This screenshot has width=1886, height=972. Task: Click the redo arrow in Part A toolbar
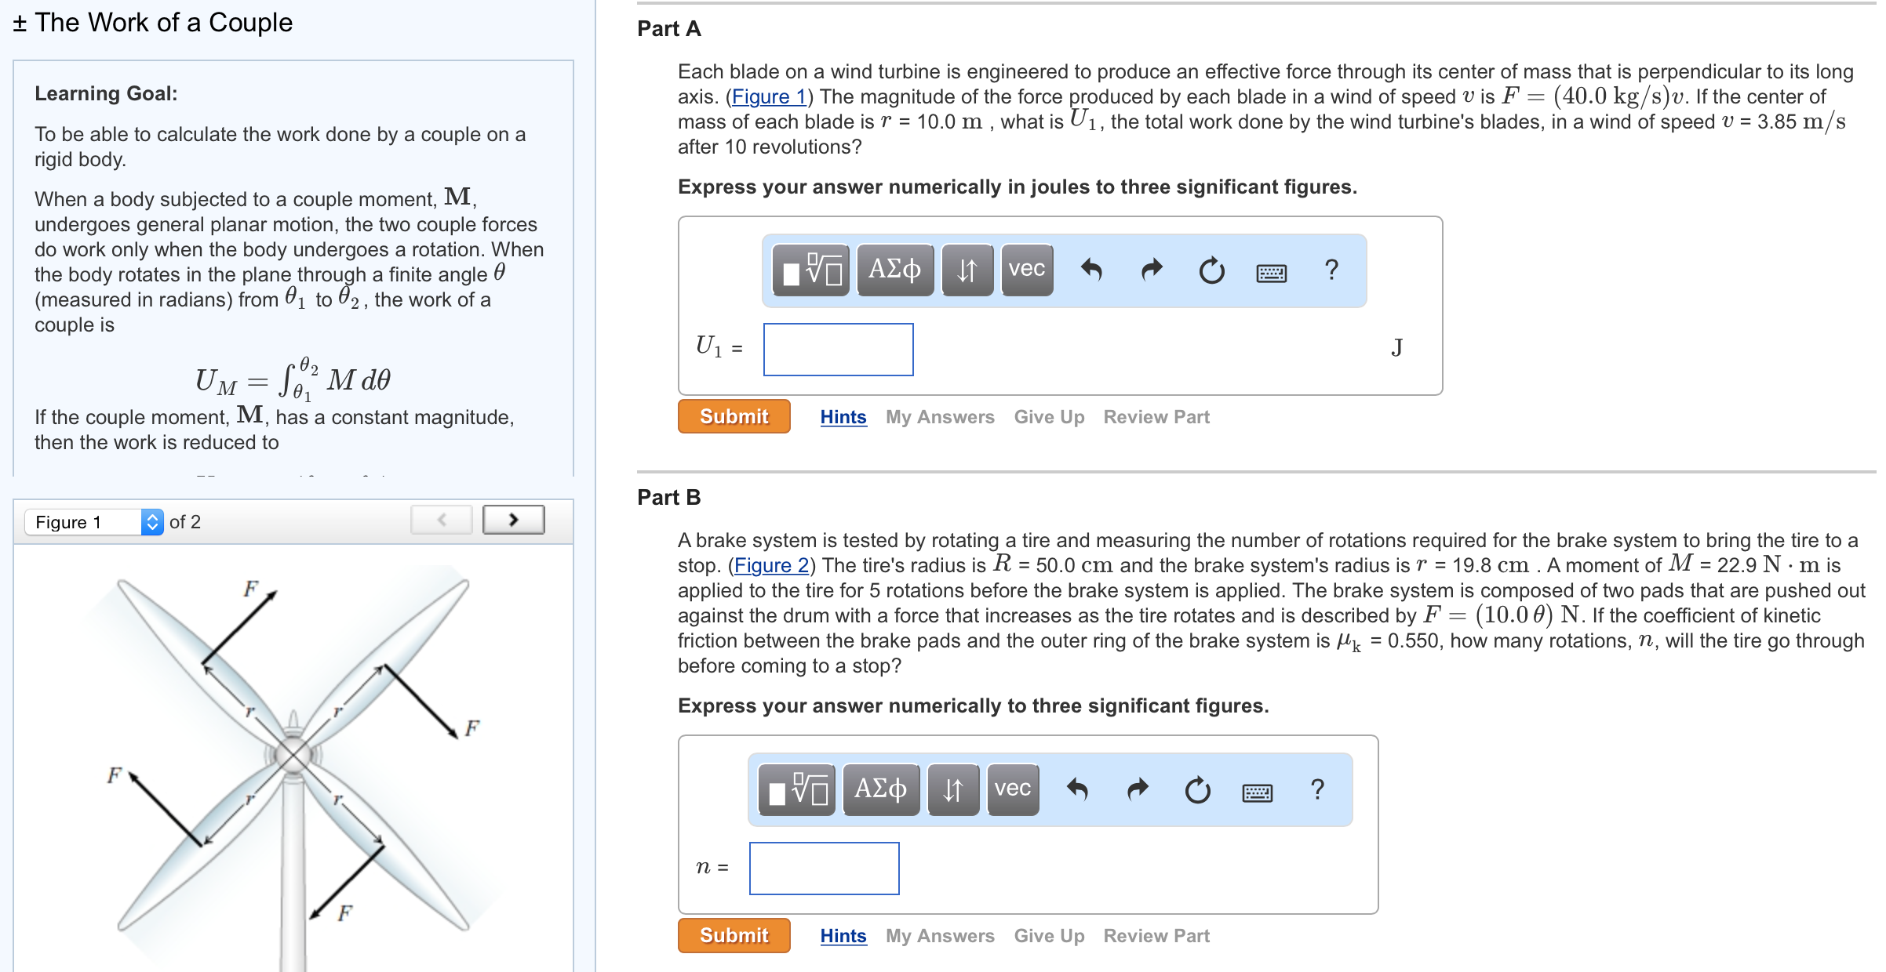tap(1152, 270)
